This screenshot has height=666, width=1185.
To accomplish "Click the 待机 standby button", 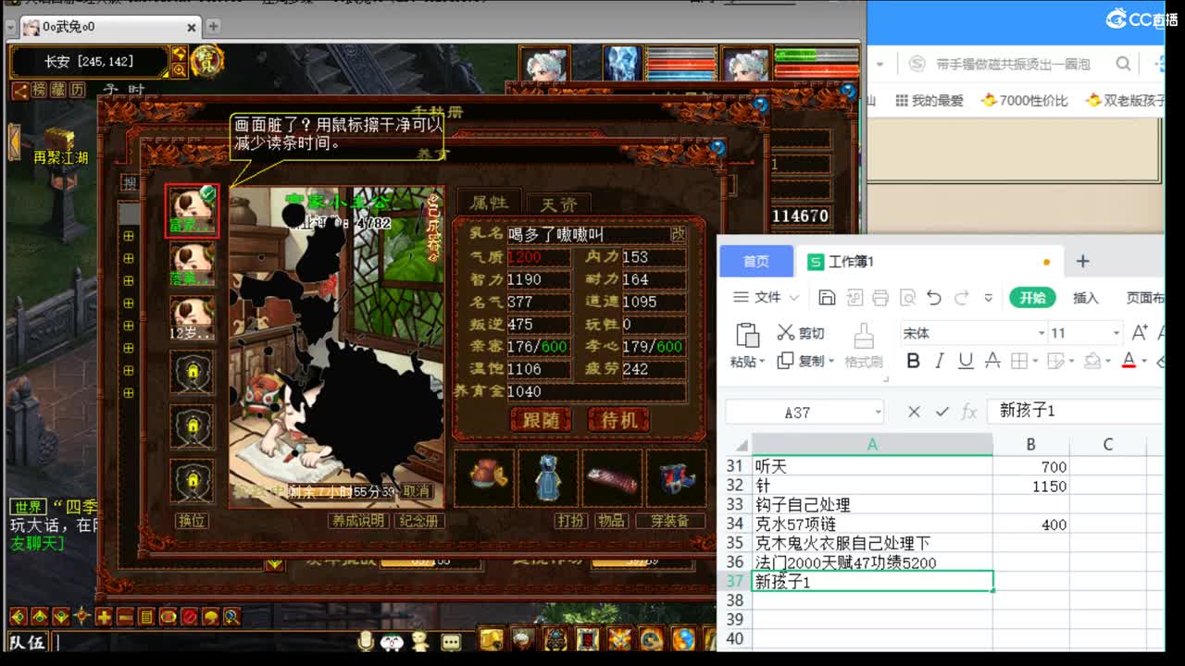I will 618,420.
